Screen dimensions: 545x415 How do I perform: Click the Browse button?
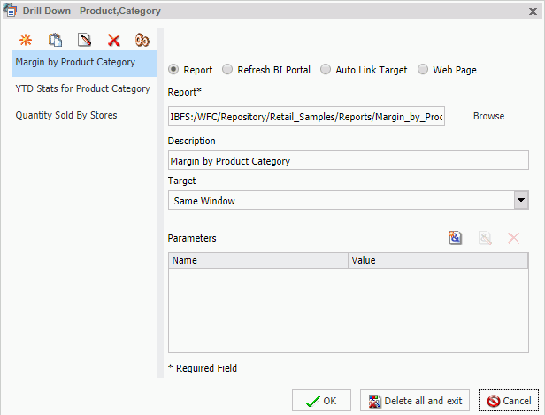[x=488, y=116]
